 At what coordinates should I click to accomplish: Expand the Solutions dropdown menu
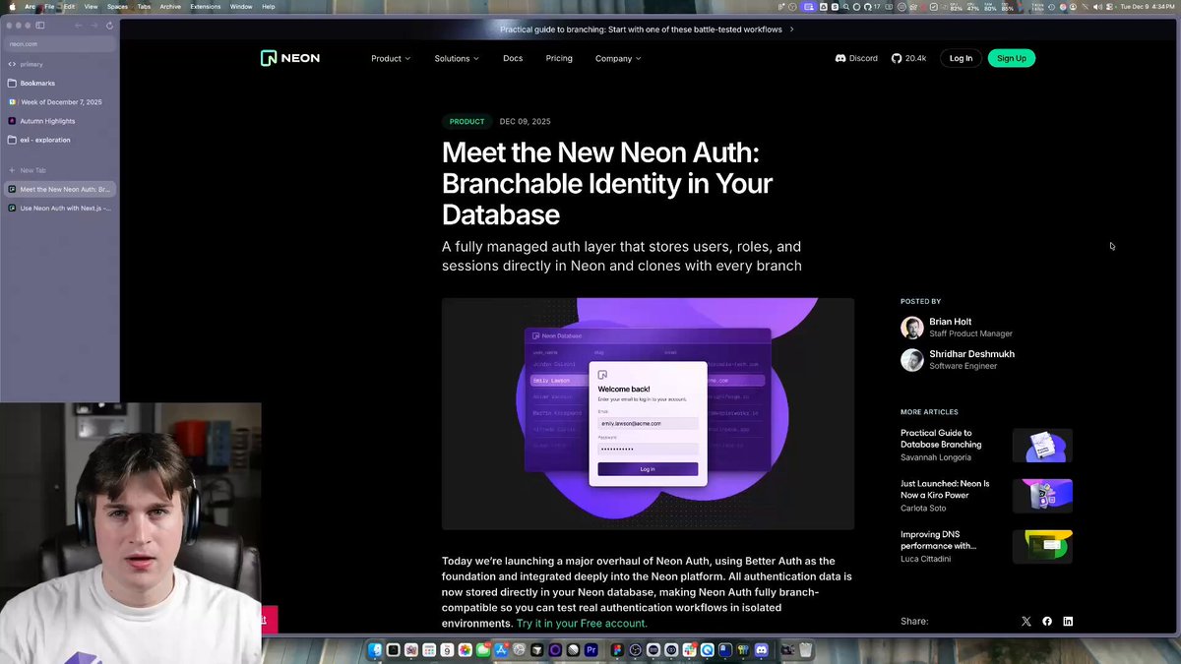point(457,58)
